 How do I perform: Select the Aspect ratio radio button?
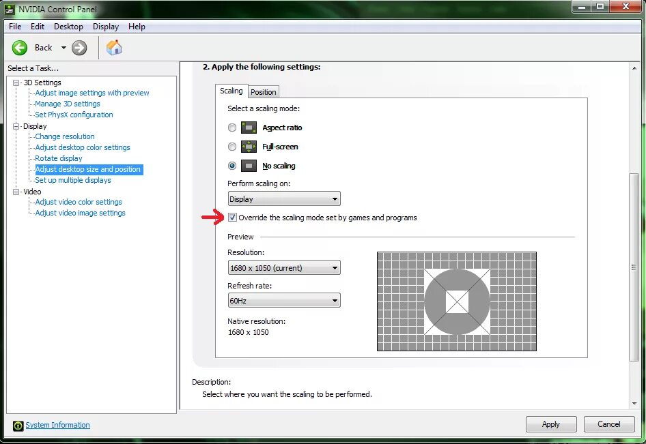(232, 128)
